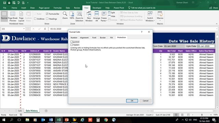Open the Number tab in Format Cells

click(74, 38)
